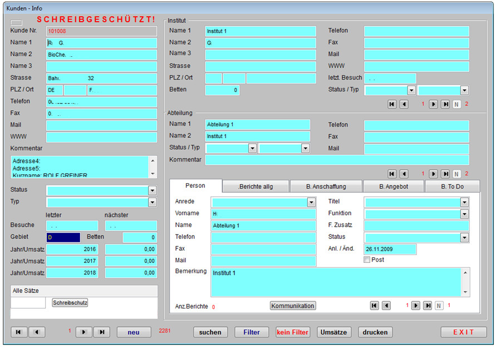
Task: Click the suchen button
Action: (210, 332)
